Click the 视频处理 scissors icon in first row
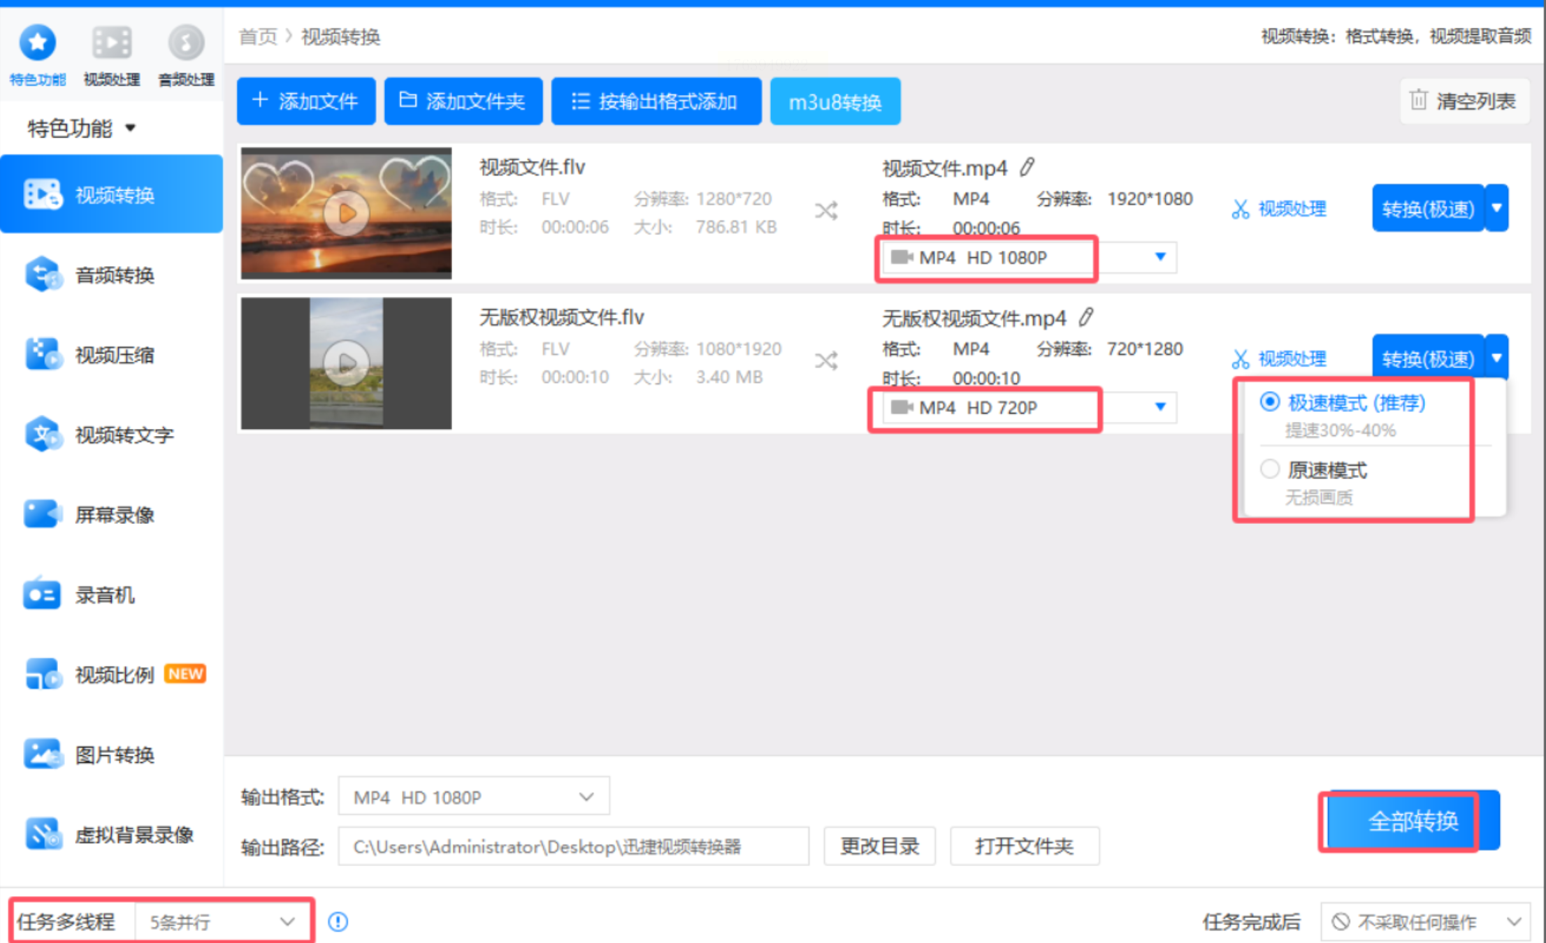 tap(1241, 209)
